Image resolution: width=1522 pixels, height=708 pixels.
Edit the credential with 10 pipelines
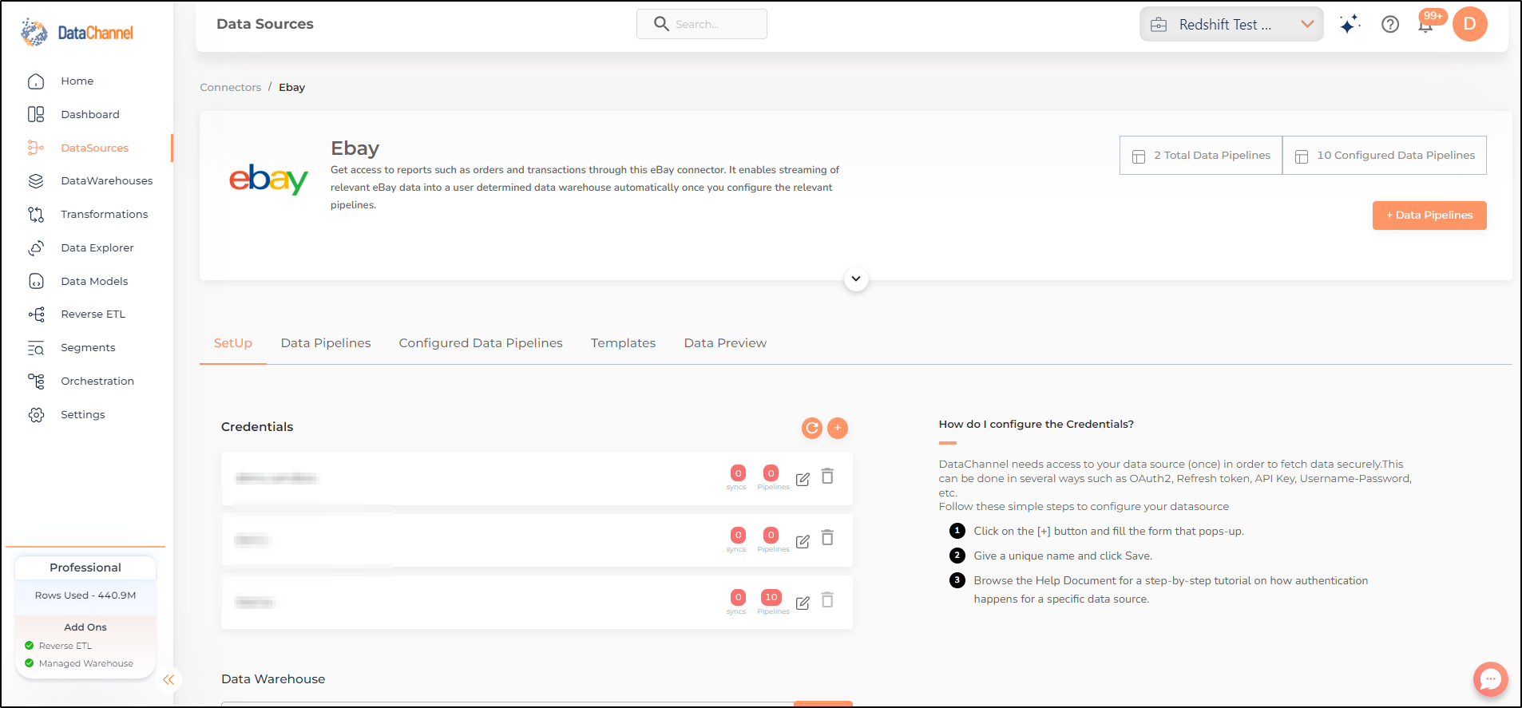(x=803, y=603)
